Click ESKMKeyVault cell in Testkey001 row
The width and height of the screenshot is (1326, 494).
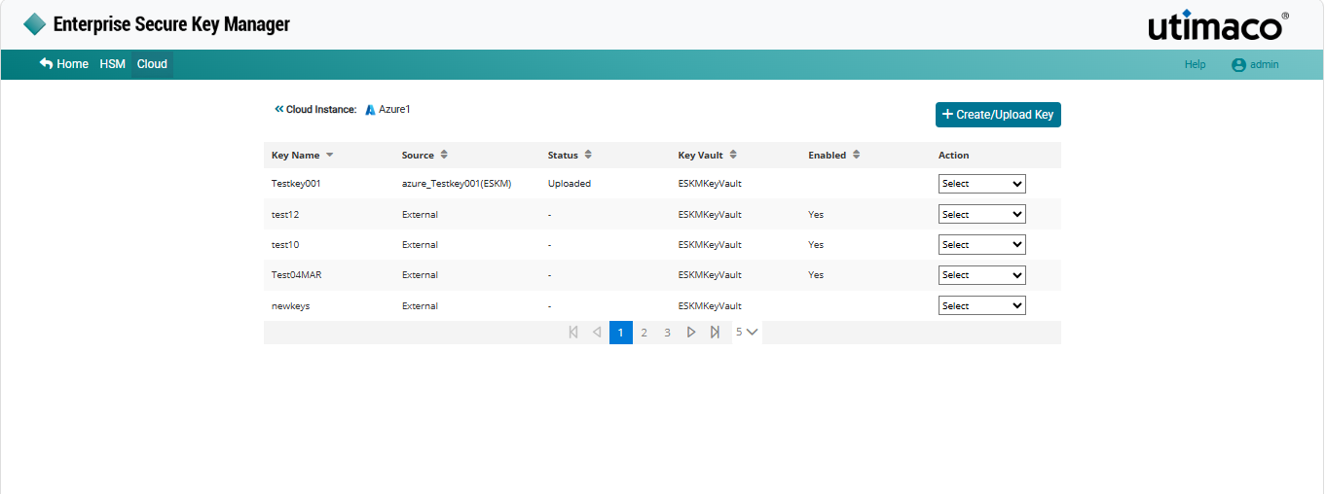point(710,184)
